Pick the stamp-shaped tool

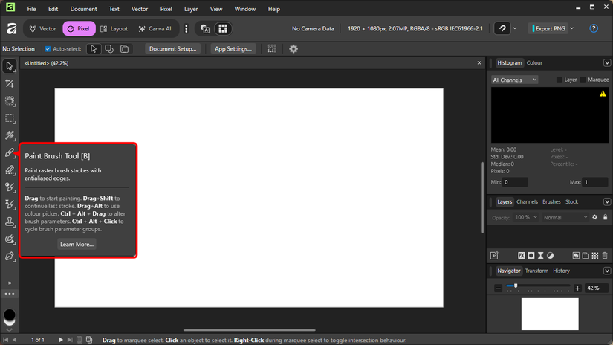tap(10, 222)
